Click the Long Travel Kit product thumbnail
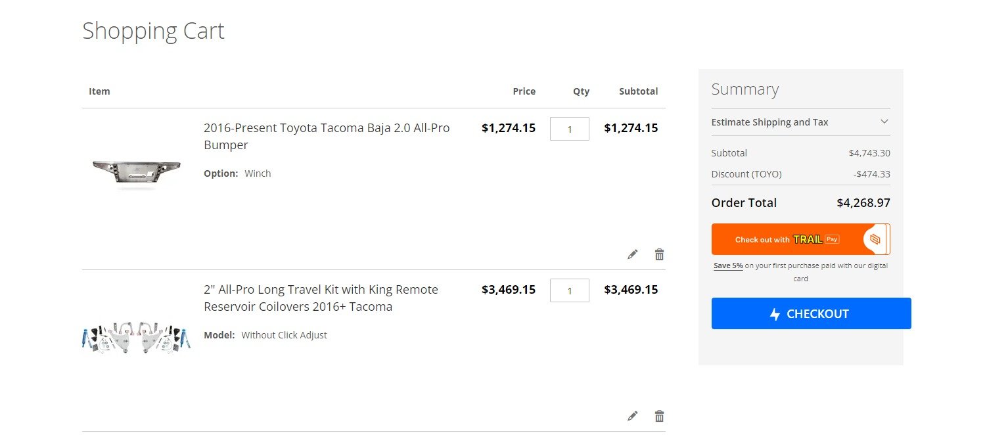 136,338
